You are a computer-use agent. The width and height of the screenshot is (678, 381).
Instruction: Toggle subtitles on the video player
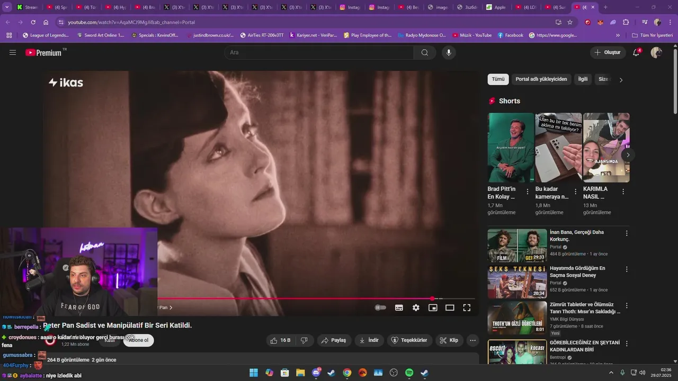coord(399,307)
